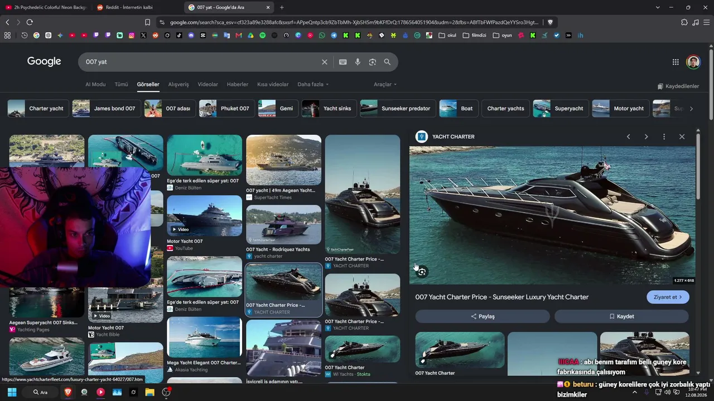The width and height of the screenshot is (714, 401).
Task: Click the Kaydet save button
Action: pos(621,316)
